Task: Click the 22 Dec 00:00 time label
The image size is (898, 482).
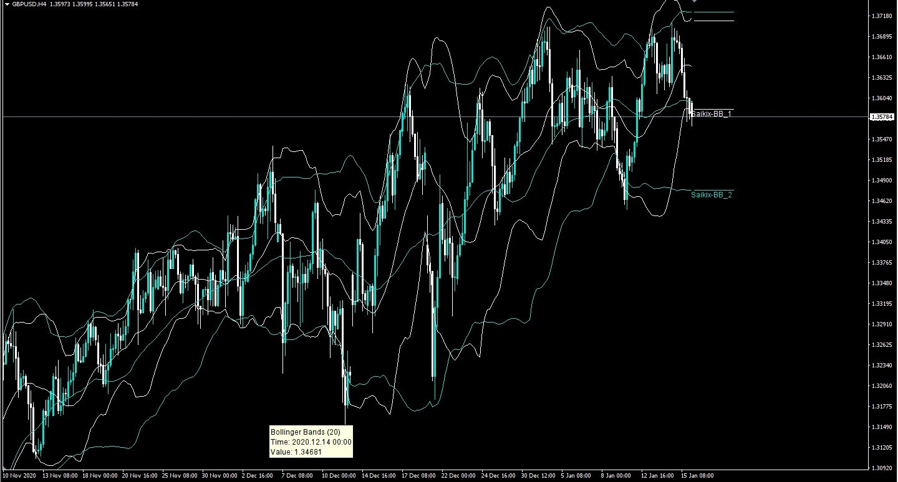Action: click(458, 476)
